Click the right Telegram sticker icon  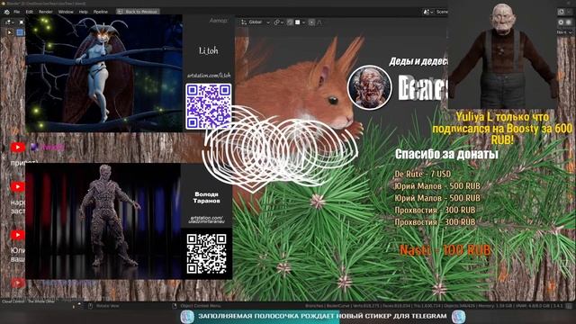(459, 316)
